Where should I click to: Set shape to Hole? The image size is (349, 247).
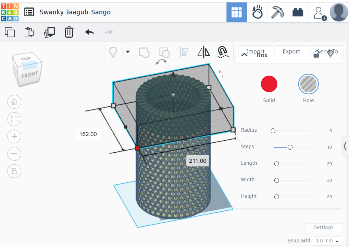click(x=308, y=84)
